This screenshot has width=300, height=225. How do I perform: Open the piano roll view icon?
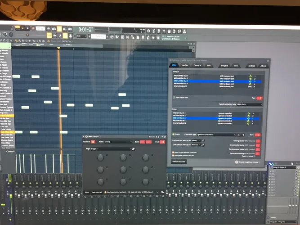tap(117, 37)
